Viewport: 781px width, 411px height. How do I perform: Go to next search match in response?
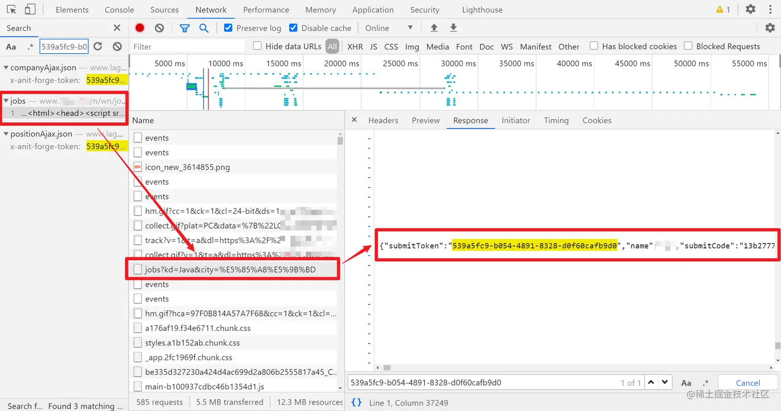click(x=665, y=383)
